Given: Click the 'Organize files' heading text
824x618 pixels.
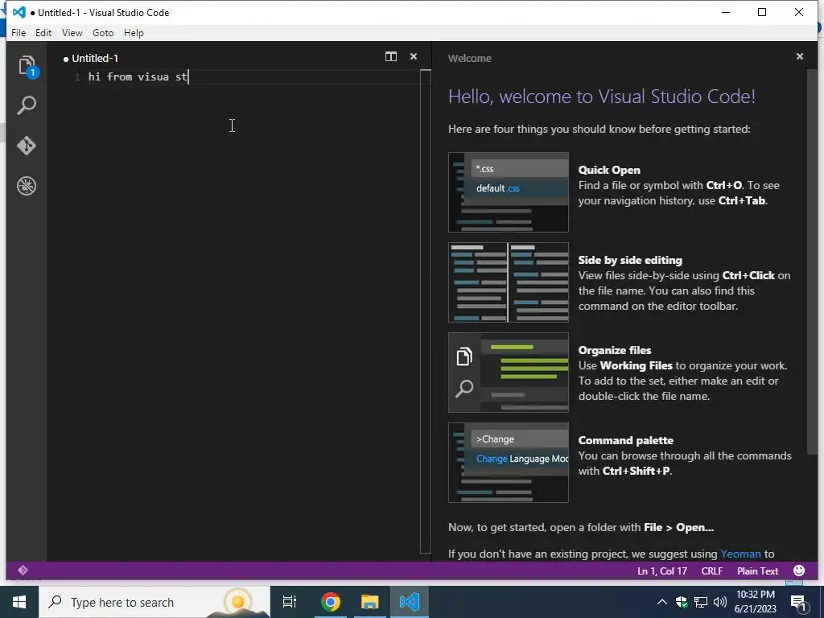Looking at the screenshot, I should (x=614, y=350).
